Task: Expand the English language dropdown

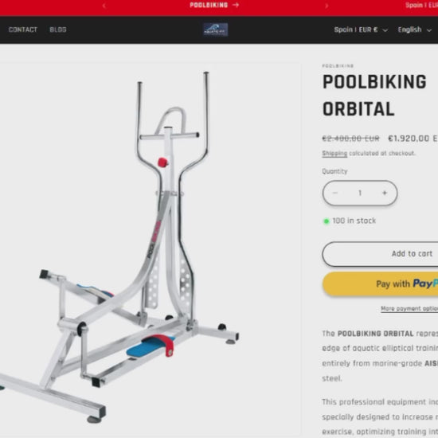Action: pos(415,29)
